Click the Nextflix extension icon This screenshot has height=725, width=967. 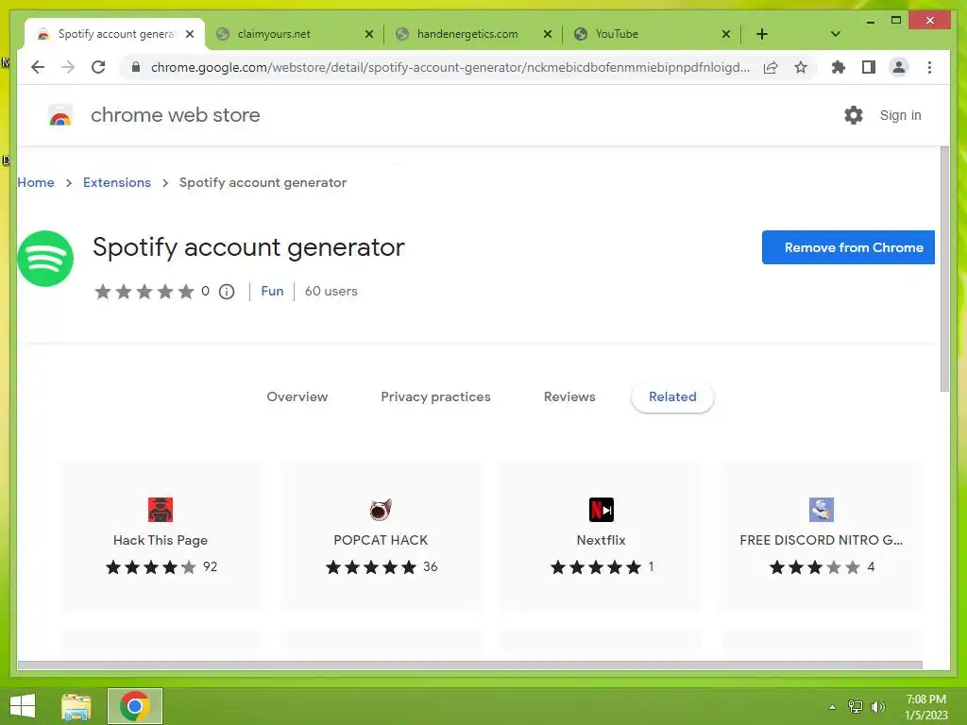(602, 510)
